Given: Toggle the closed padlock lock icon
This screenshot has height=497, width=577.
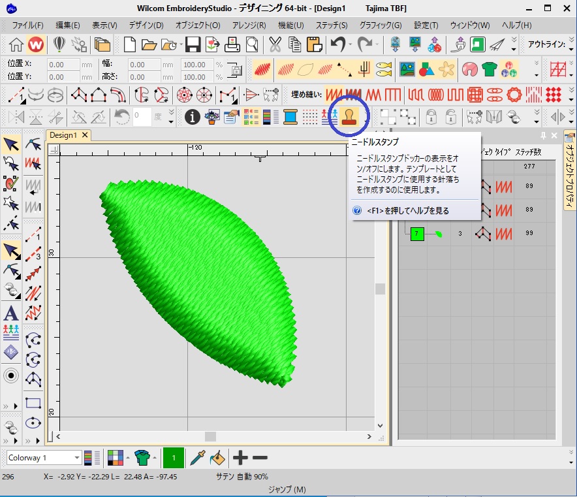Looking at the screenshot, I should point(431,117).
